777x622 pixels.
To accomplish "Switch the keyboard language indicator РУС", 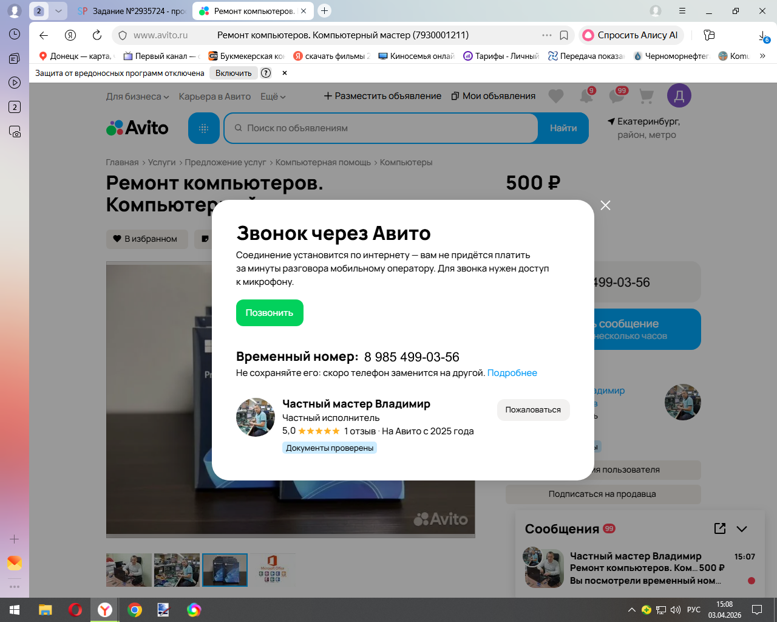I will [x=694, y=610].
